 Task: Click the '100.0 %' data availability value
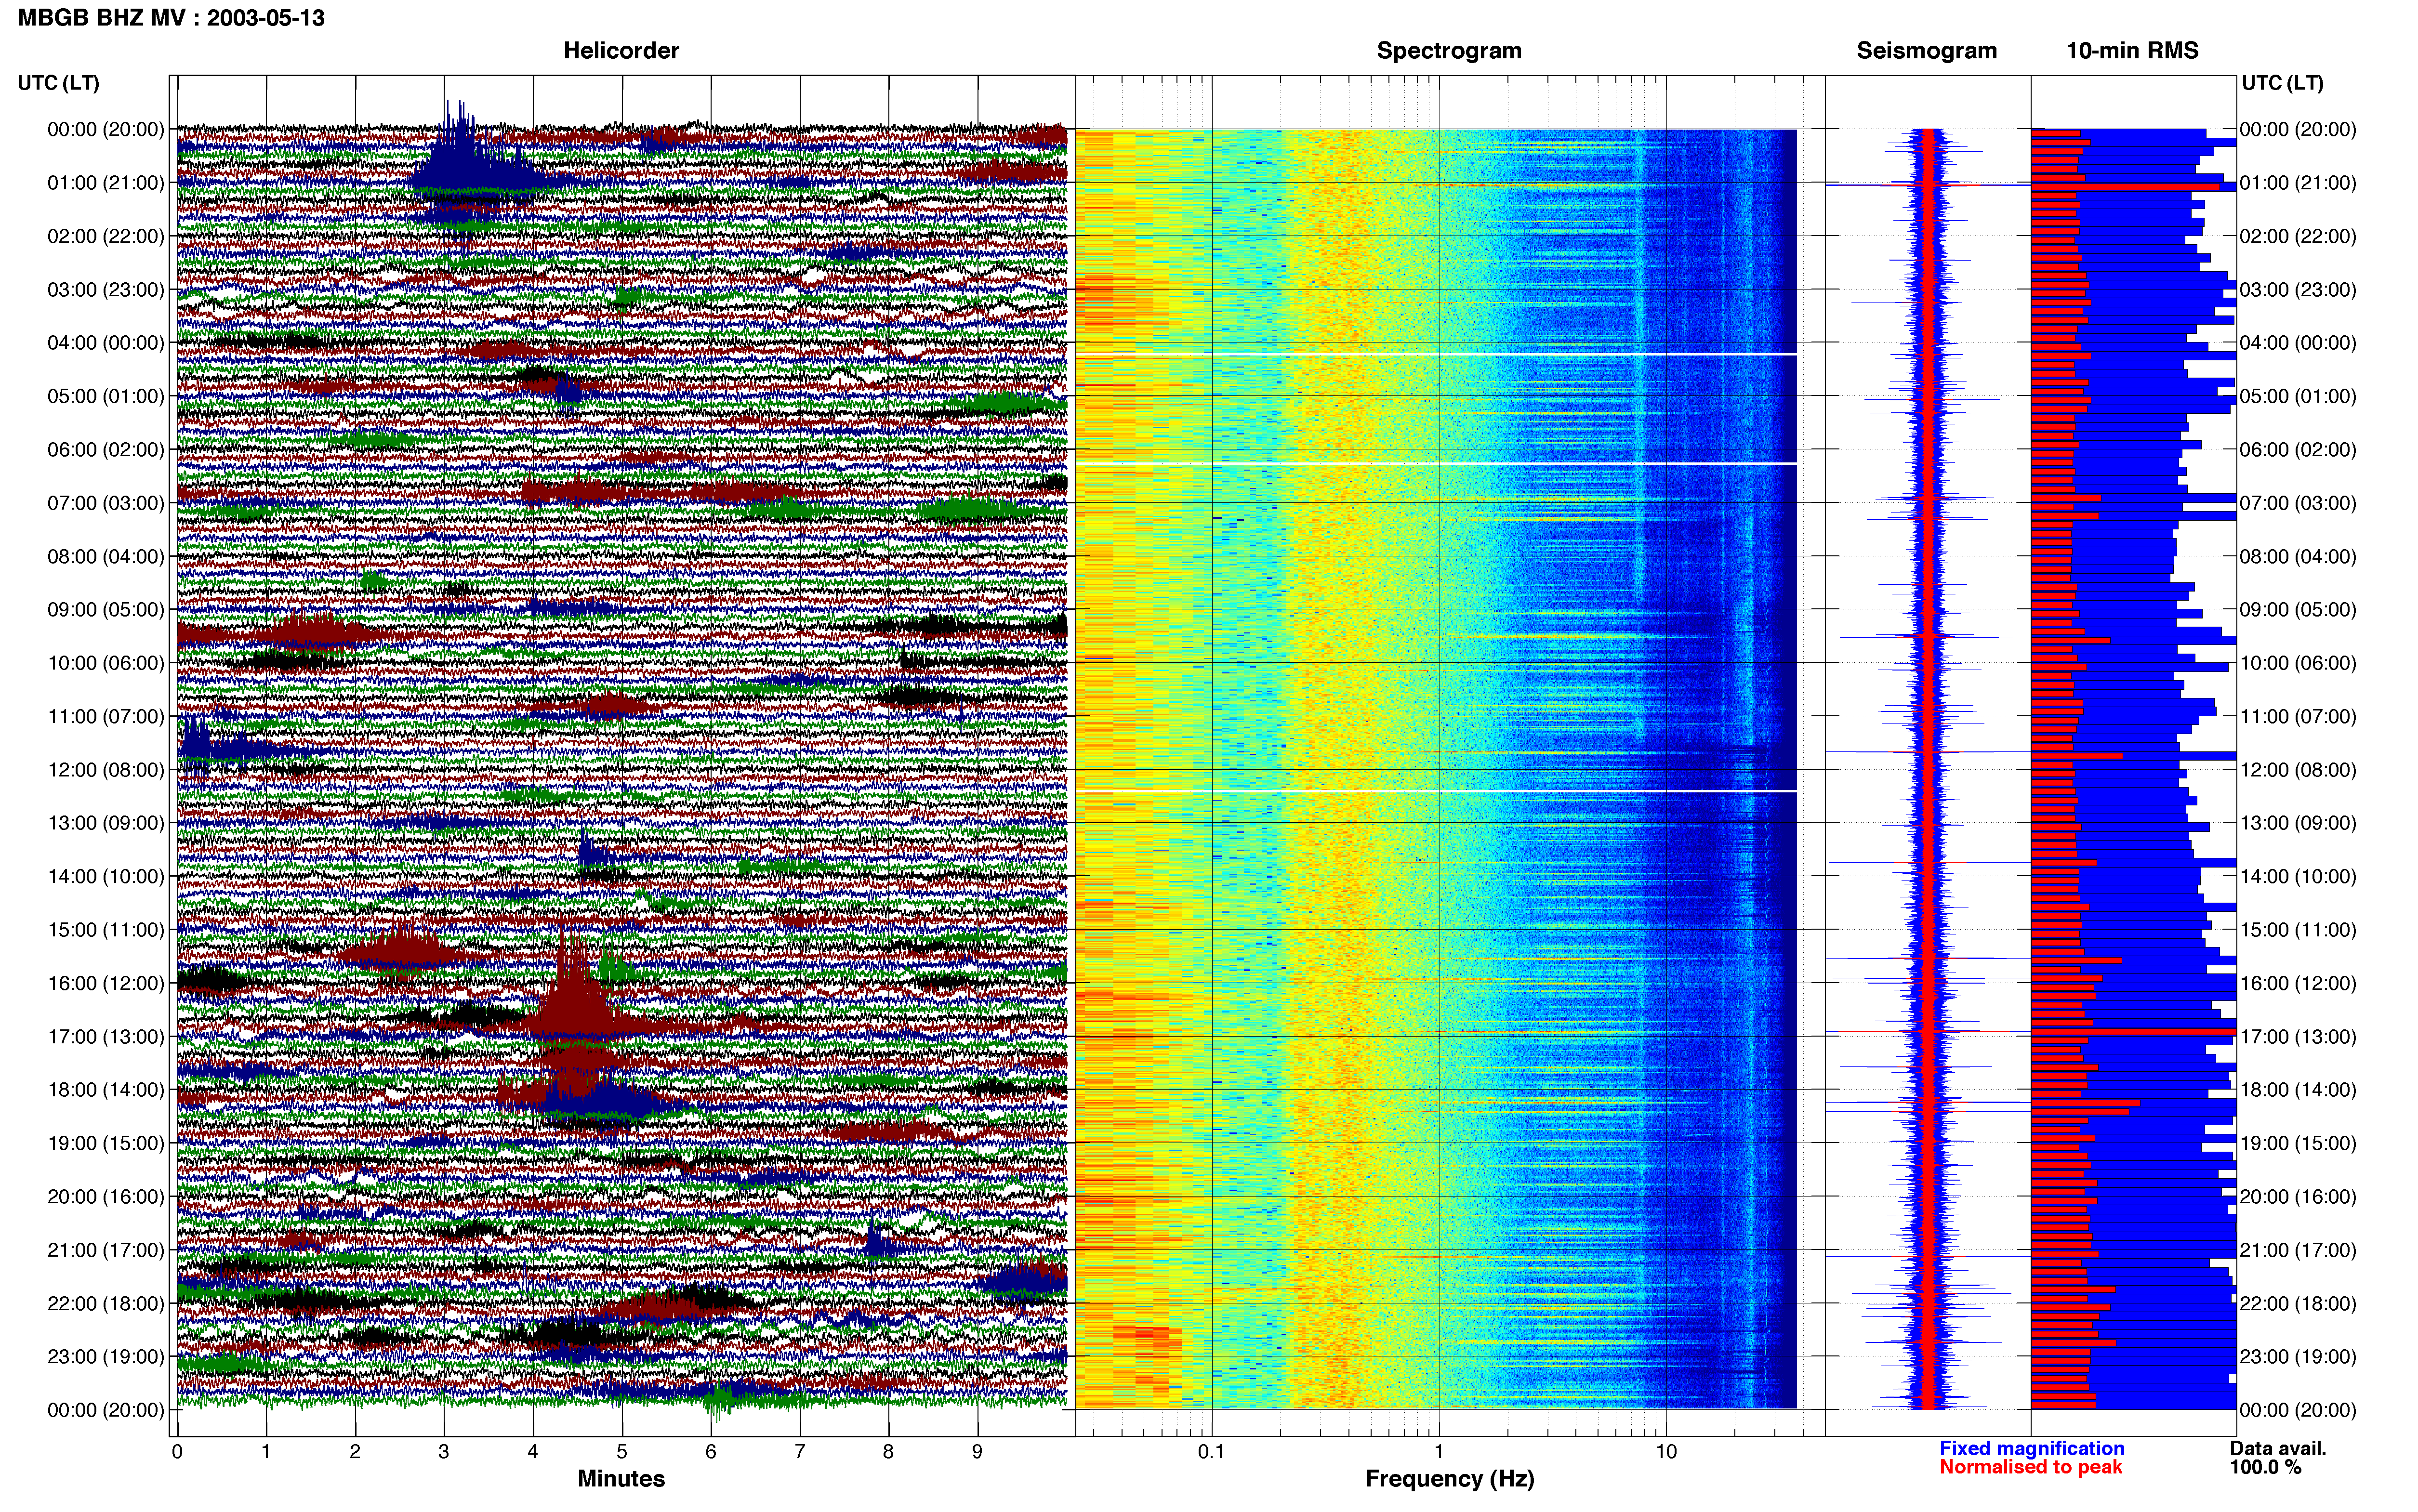pyautogui.click(x=2265, y=1467)
